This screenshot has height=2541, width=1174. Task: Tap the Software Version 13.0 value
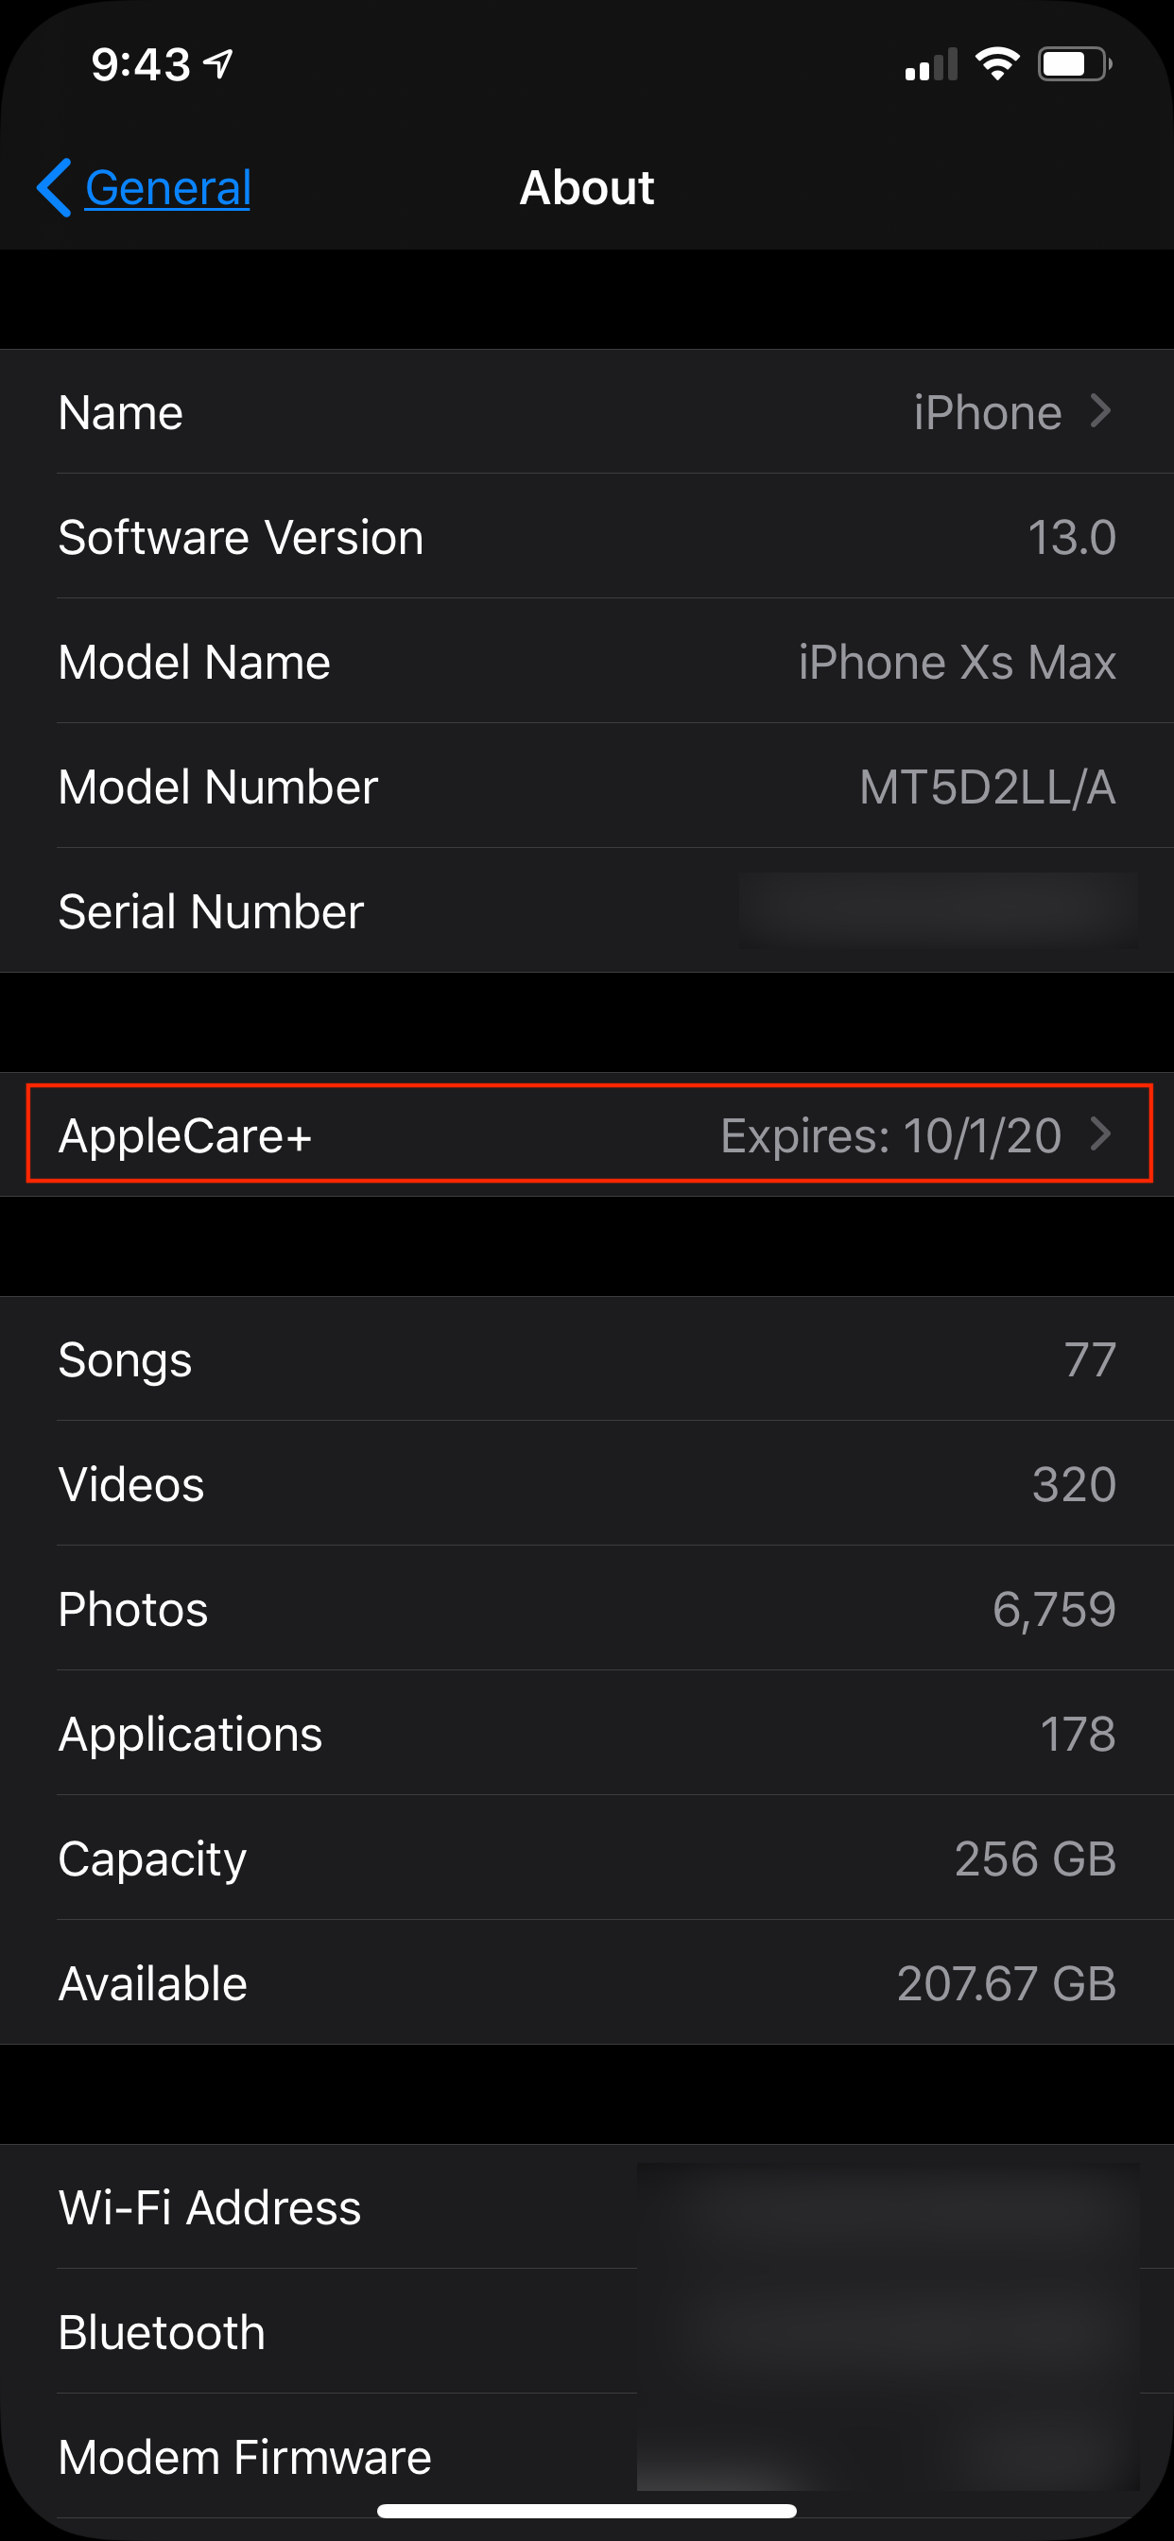click(1070, 538)
